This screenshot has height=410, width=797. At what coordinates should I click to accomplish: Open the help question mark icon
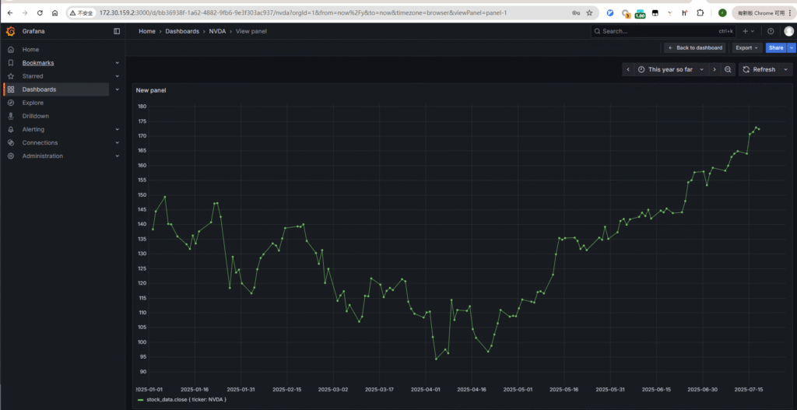(771, 31)
